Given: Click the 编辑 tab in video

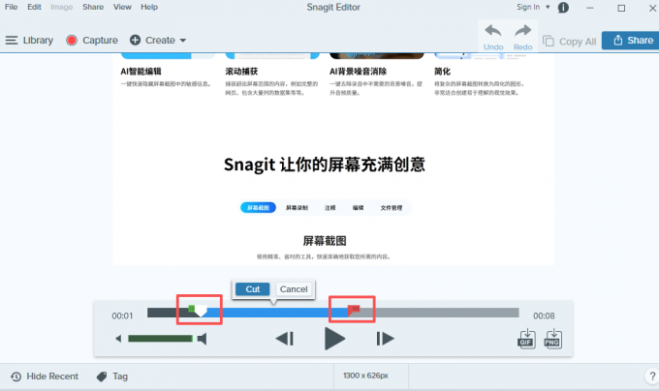Looking at the screenshot, I should 358,208.
